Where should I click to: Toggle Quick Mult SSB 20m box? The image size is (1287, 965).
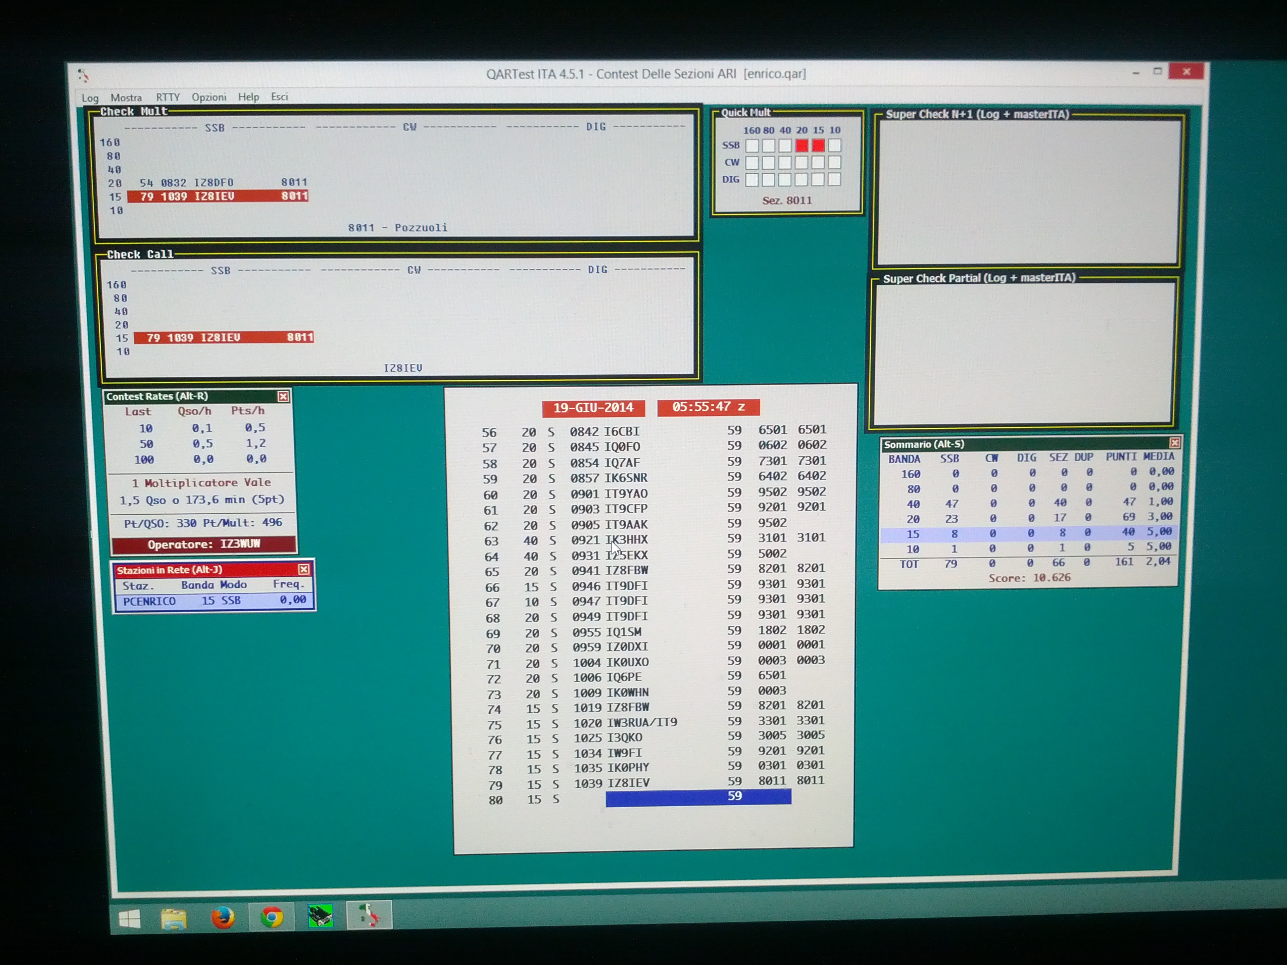click(802, 145)
